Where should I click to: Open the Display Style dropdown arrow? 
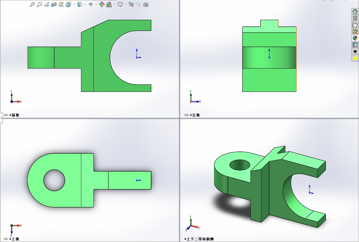[85, 4]
